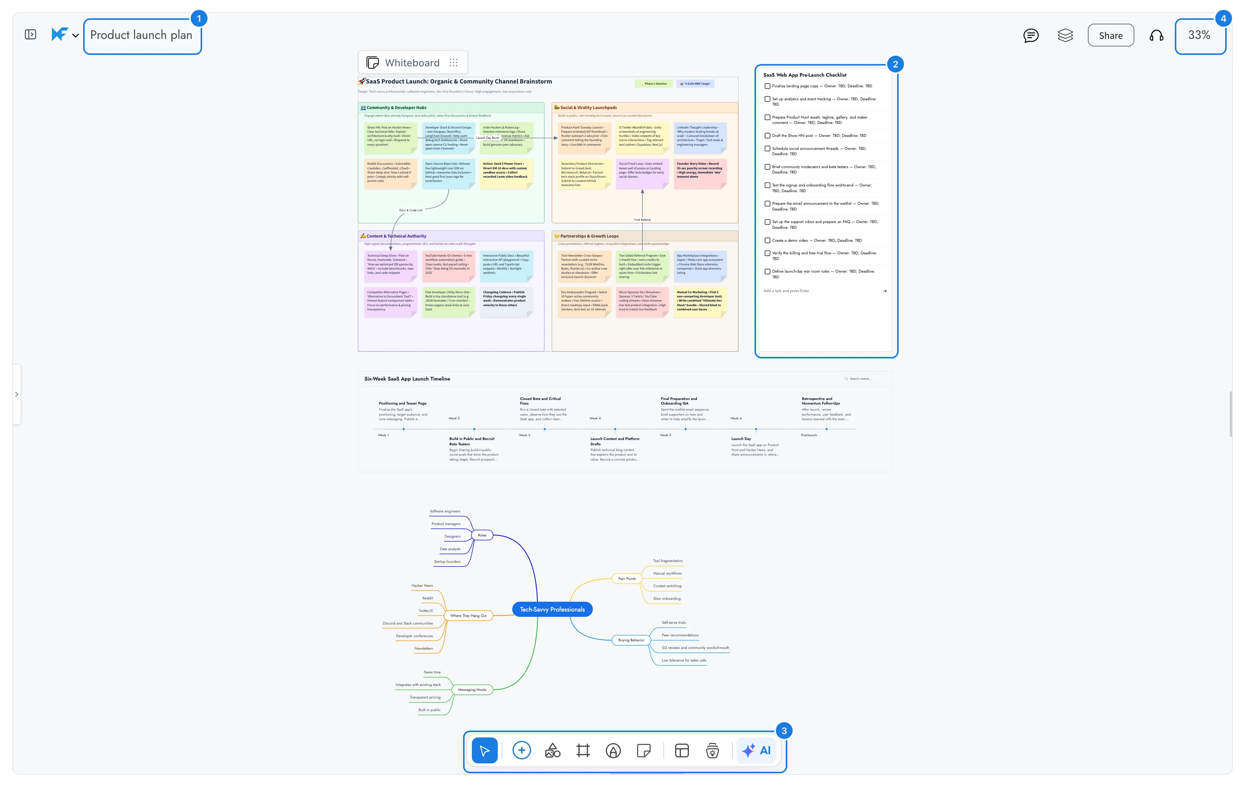Expand the collapsed left side panel
1245x787 pixels.
coord(16,394)
